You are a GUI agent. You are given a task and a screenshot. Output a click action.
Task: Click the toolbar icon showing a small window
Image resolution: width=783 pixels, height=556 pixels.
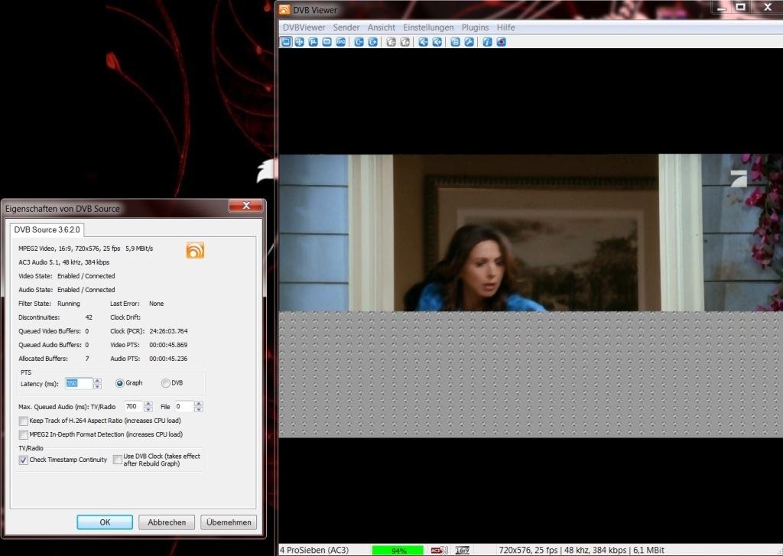tap(327, 42)
